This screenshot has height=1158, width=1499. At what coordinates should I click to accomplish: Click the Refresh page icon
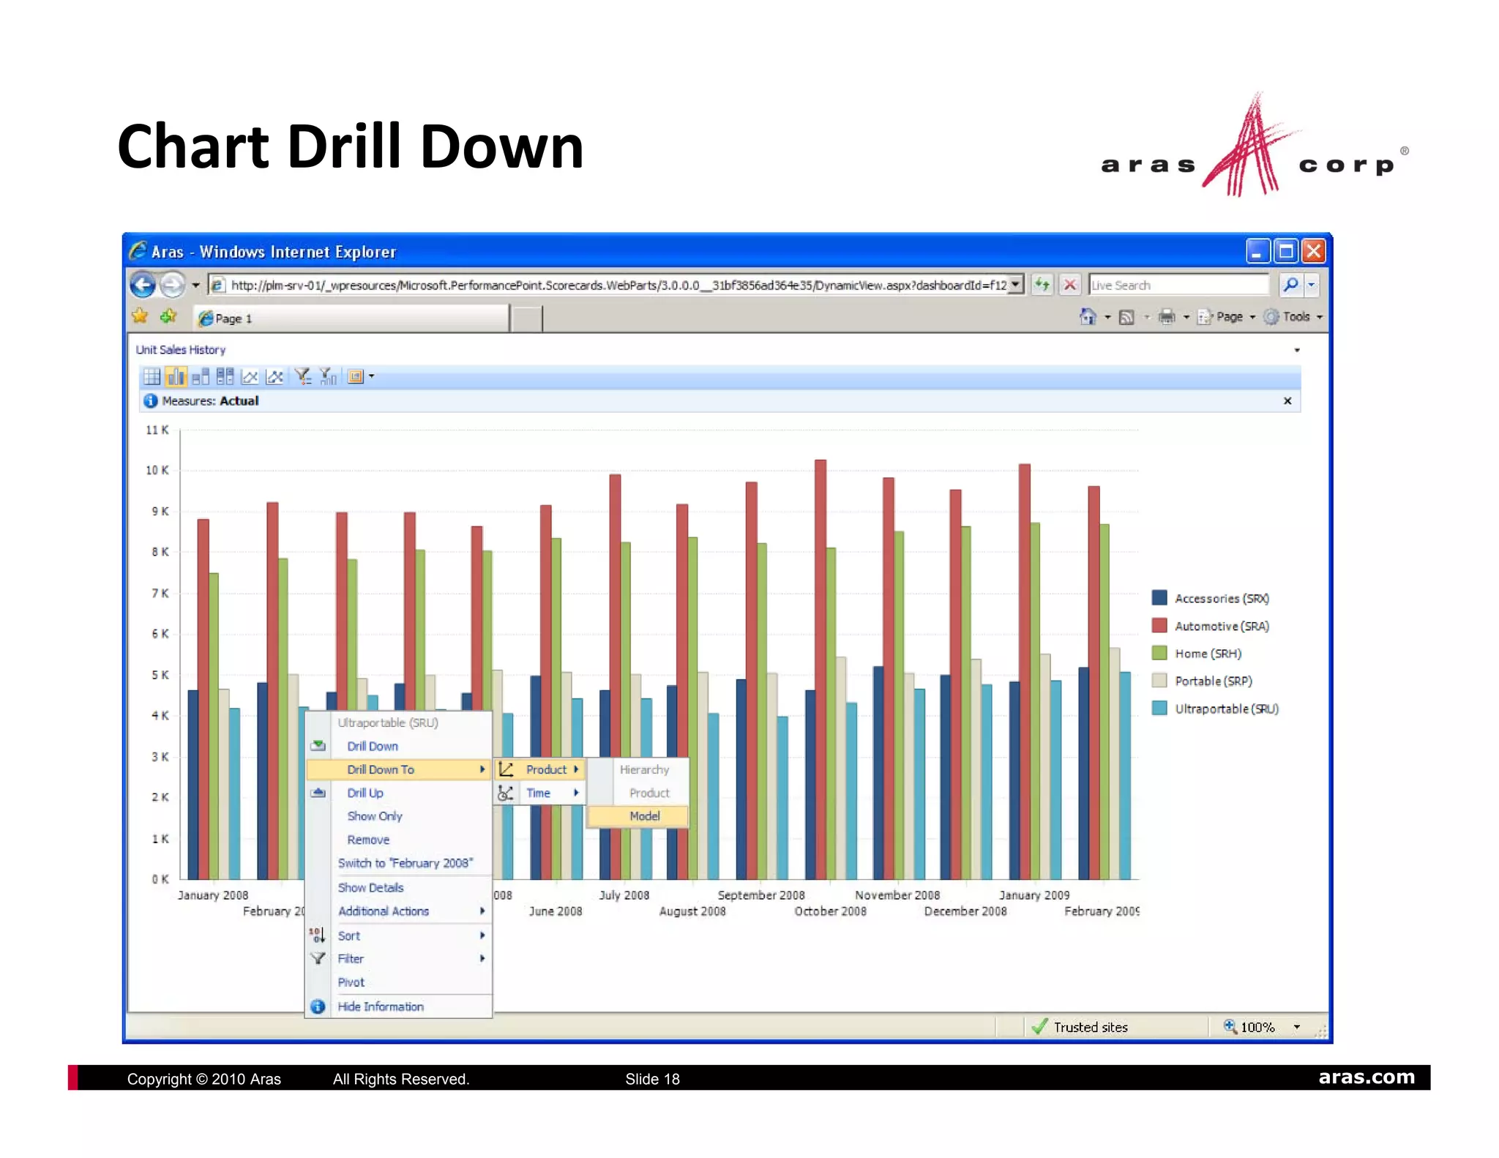point(1042,285)
